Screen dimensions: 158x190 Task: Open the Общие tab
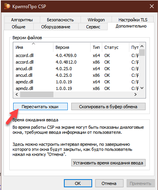coord(19,27)
